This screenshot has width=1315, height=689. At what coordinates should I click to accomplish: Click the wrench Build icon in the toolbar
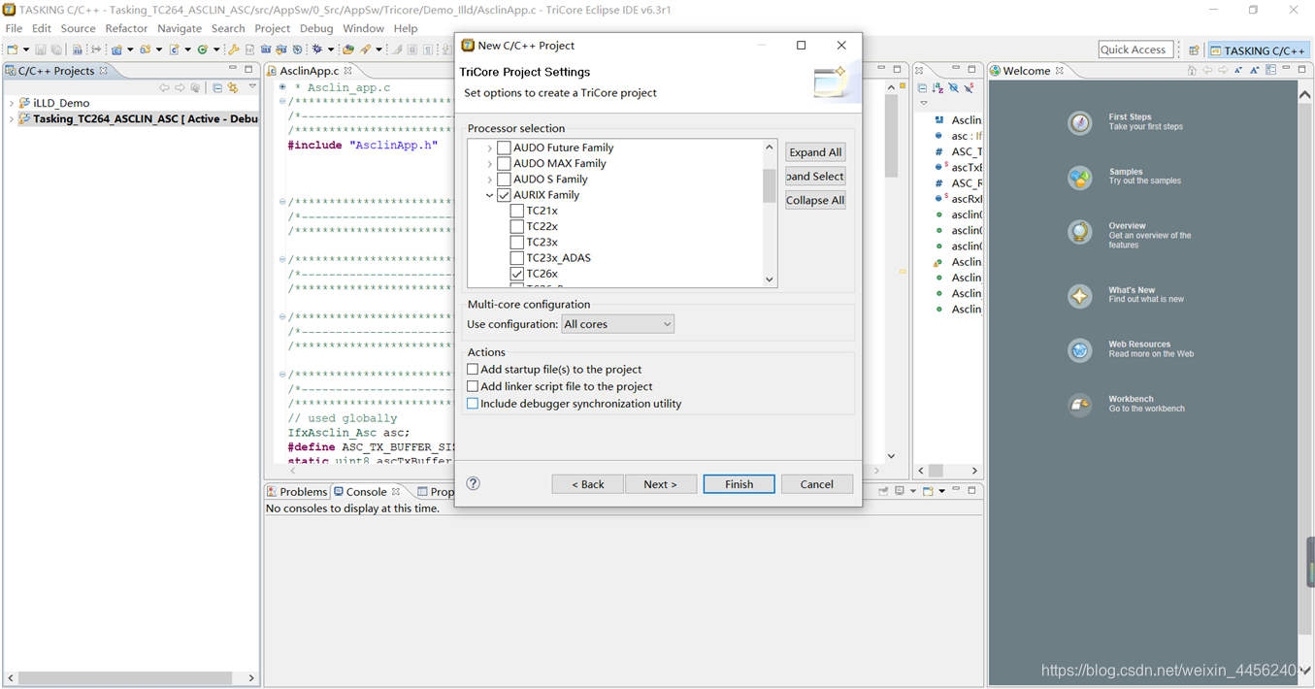tap(233, 49)
